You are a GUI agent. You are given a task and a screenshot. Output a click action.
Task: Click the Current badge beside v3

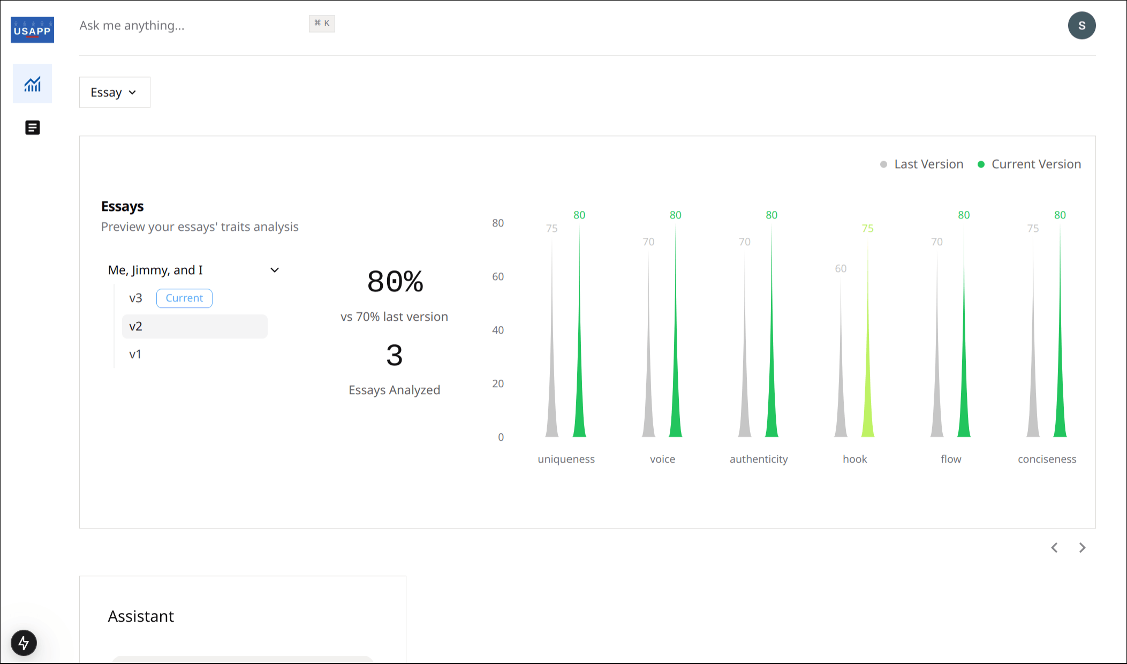click(184, 298)
